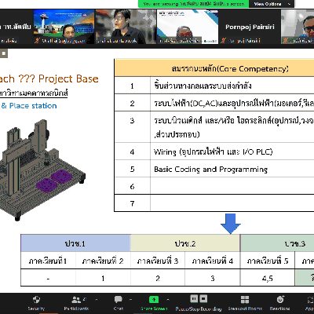The image size is (314, 314).
Task: Open the Chat bubble icon
Action: pyautogui.click(x=119, y=299)
